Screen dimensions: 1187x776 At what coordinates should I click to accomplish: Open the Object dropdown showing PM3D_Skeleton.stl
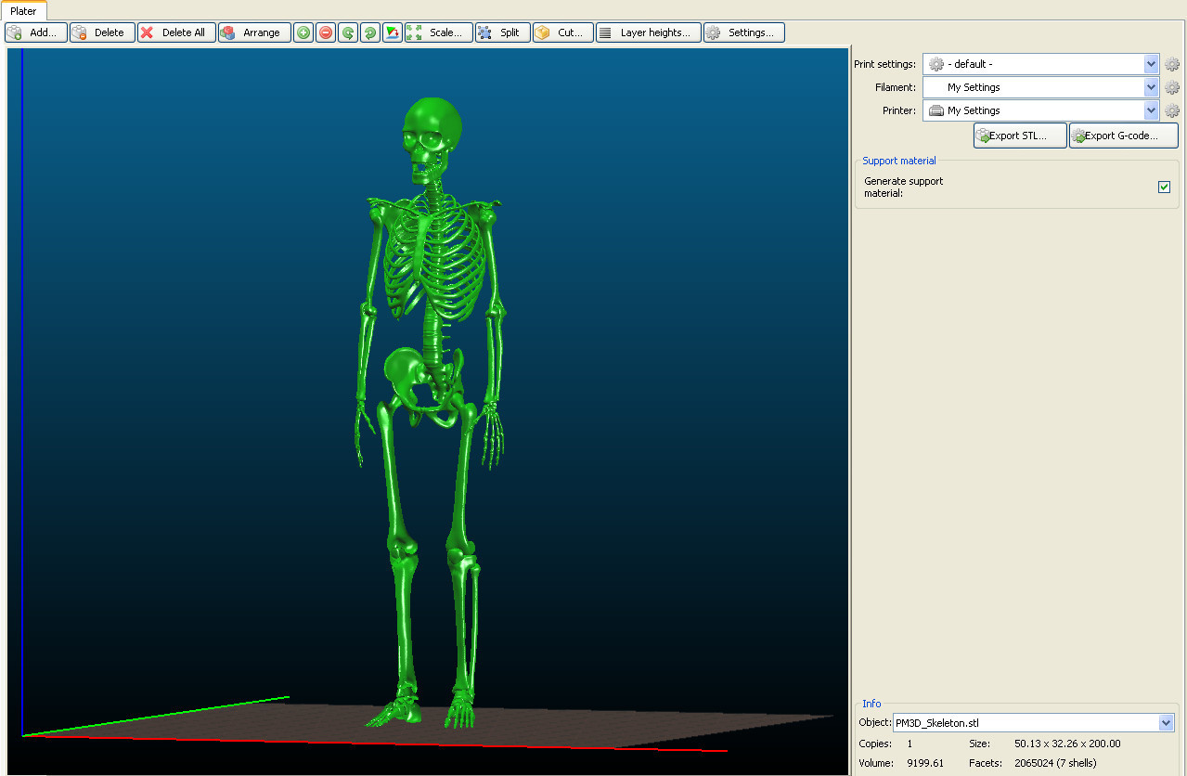pyautogui.click(x=1166, y=723)
